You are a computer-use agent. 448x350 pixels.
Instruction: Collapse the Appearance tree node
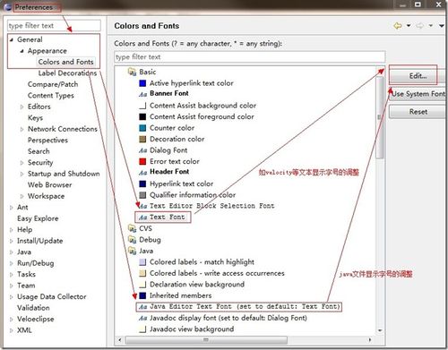[22, 51]
